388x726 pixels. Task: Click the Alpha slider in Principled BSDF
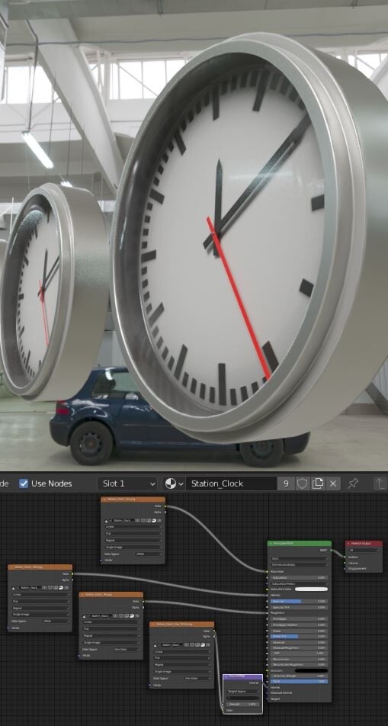tap(299, 682)
